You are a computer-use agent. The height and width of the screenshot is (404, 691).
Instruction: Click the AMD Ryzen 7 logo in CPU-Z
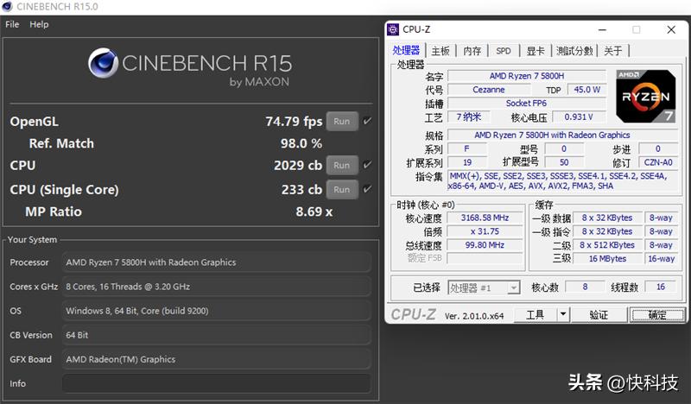(x=645, y=97)
